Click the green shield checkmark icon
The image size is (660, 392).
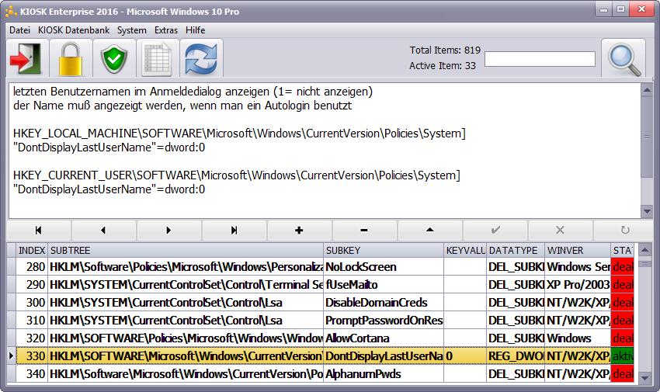coord(114,58)
